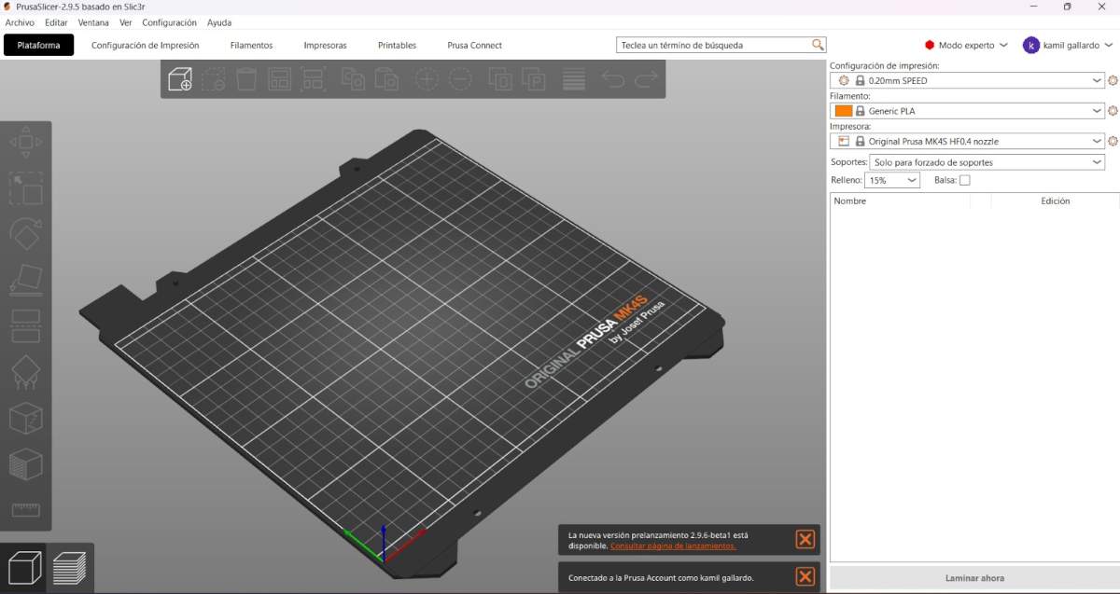Viewport: 1120px width, 594px height.
Task: Select the Place on face tool
Action: pyautogui.click(x=25, y=279)
